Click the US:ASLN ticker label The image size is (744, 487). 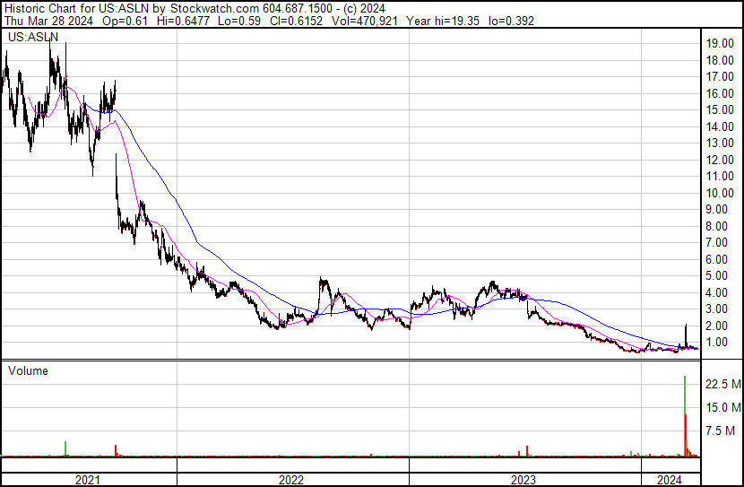[x=33, y=37]
